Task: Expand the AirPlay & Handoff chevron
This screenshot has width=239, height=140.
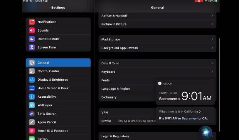Action: [212, 16]
